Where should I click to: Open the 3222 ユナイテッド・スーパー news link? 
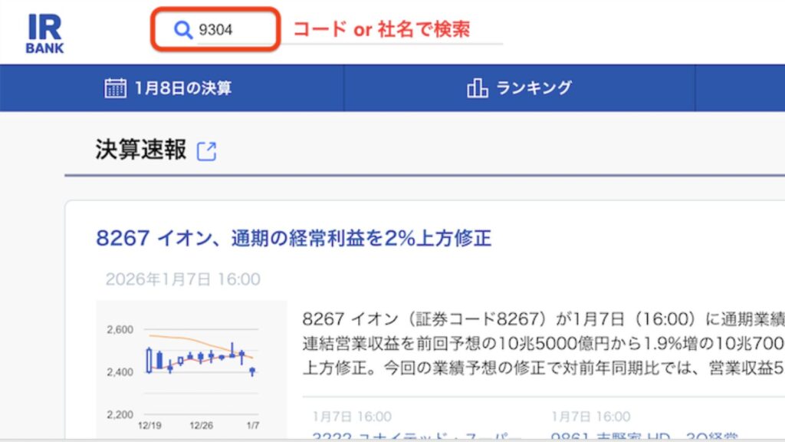[418, 436]
